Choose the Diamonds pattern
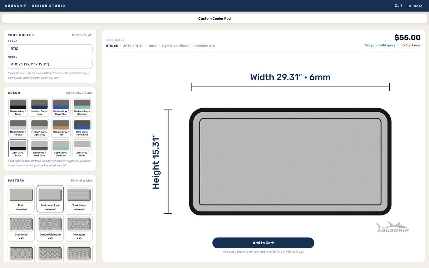Screen dimensions: 429x268 [x=21, y=228]
